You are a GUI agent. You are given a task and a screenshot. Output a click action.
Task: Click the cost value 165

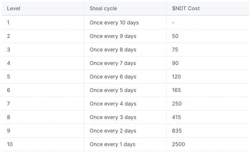tap(176, 90)
